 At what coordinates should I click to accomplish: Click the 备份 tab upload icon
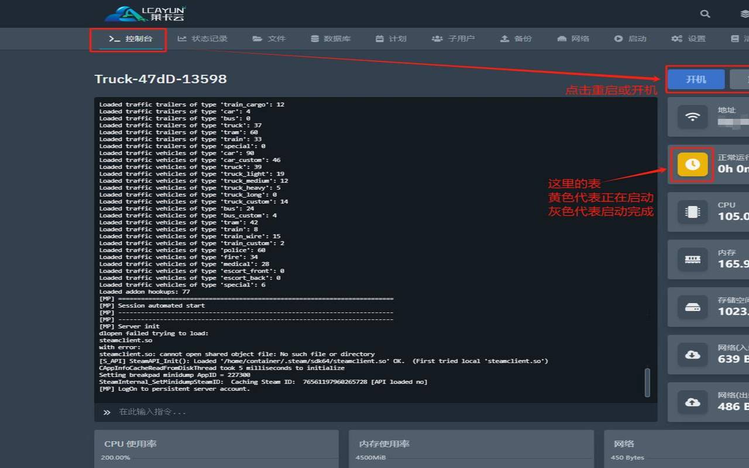(x=504, y=39)
